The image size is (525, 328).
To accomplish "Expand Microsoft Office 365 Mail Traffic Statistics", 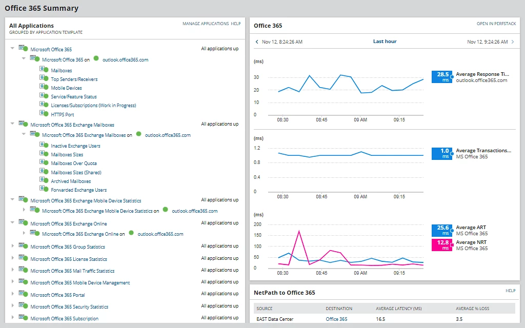I will [13, 270].
